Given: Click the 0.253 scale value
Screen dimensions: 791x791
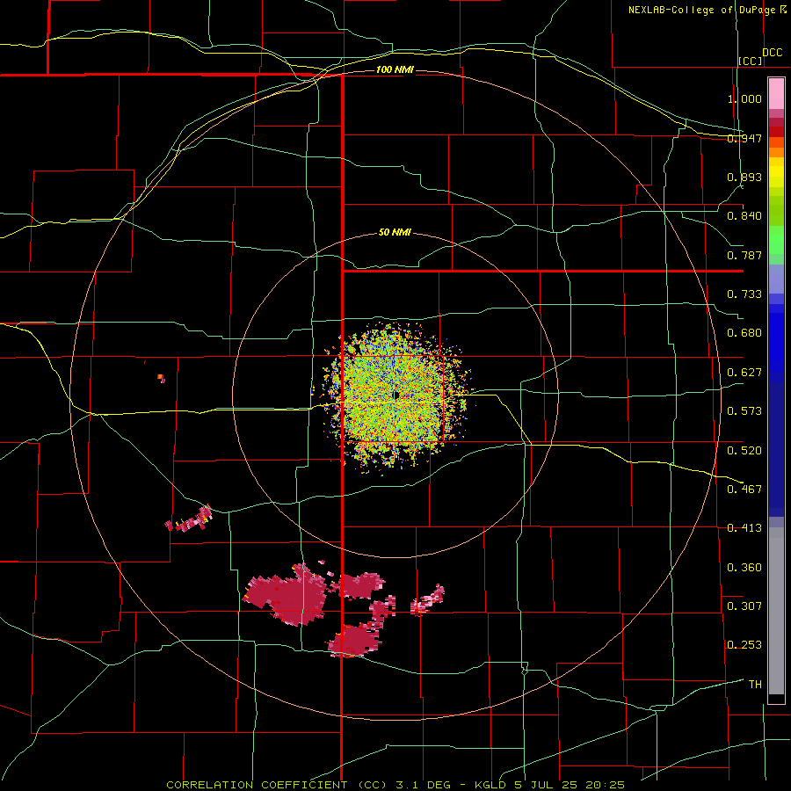Looking at the screenshot, I should pos(744,645).
